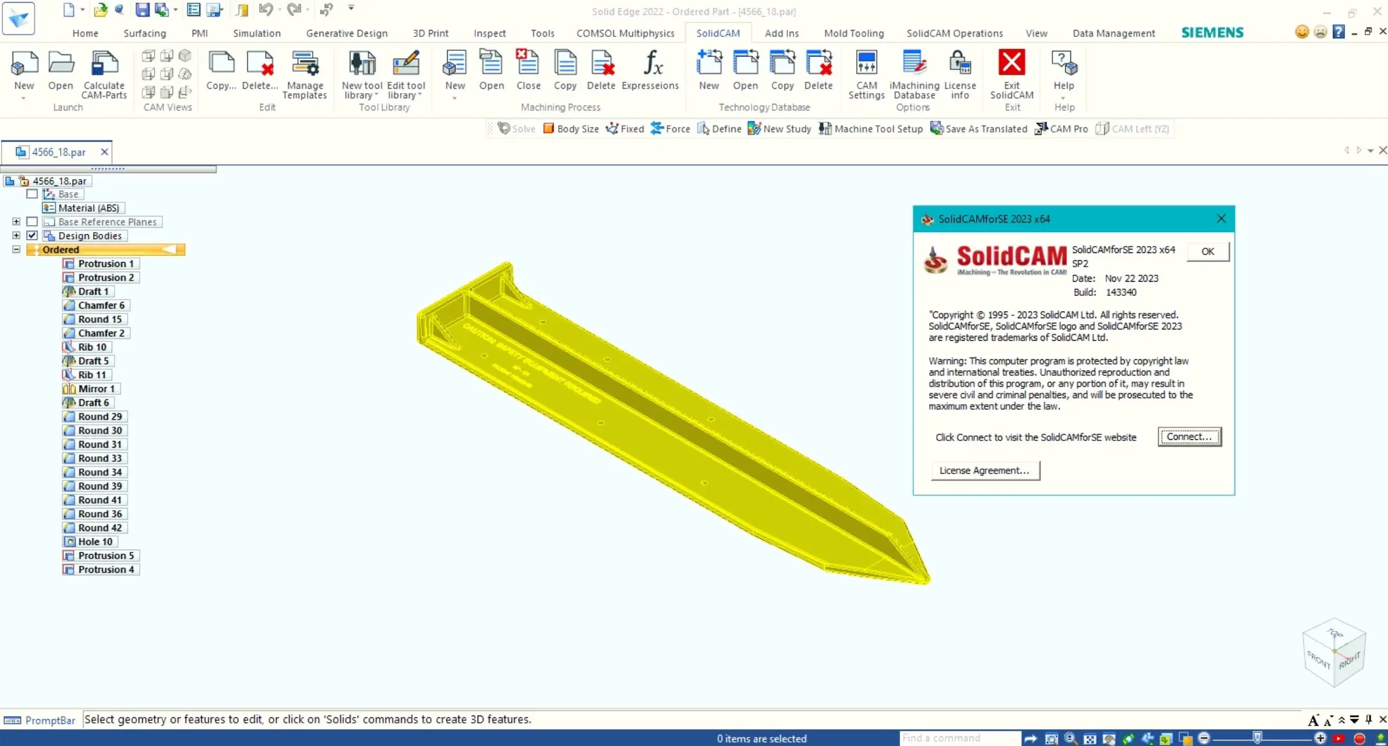
Task: Open iMachining Database options
Action: point(914,74)
